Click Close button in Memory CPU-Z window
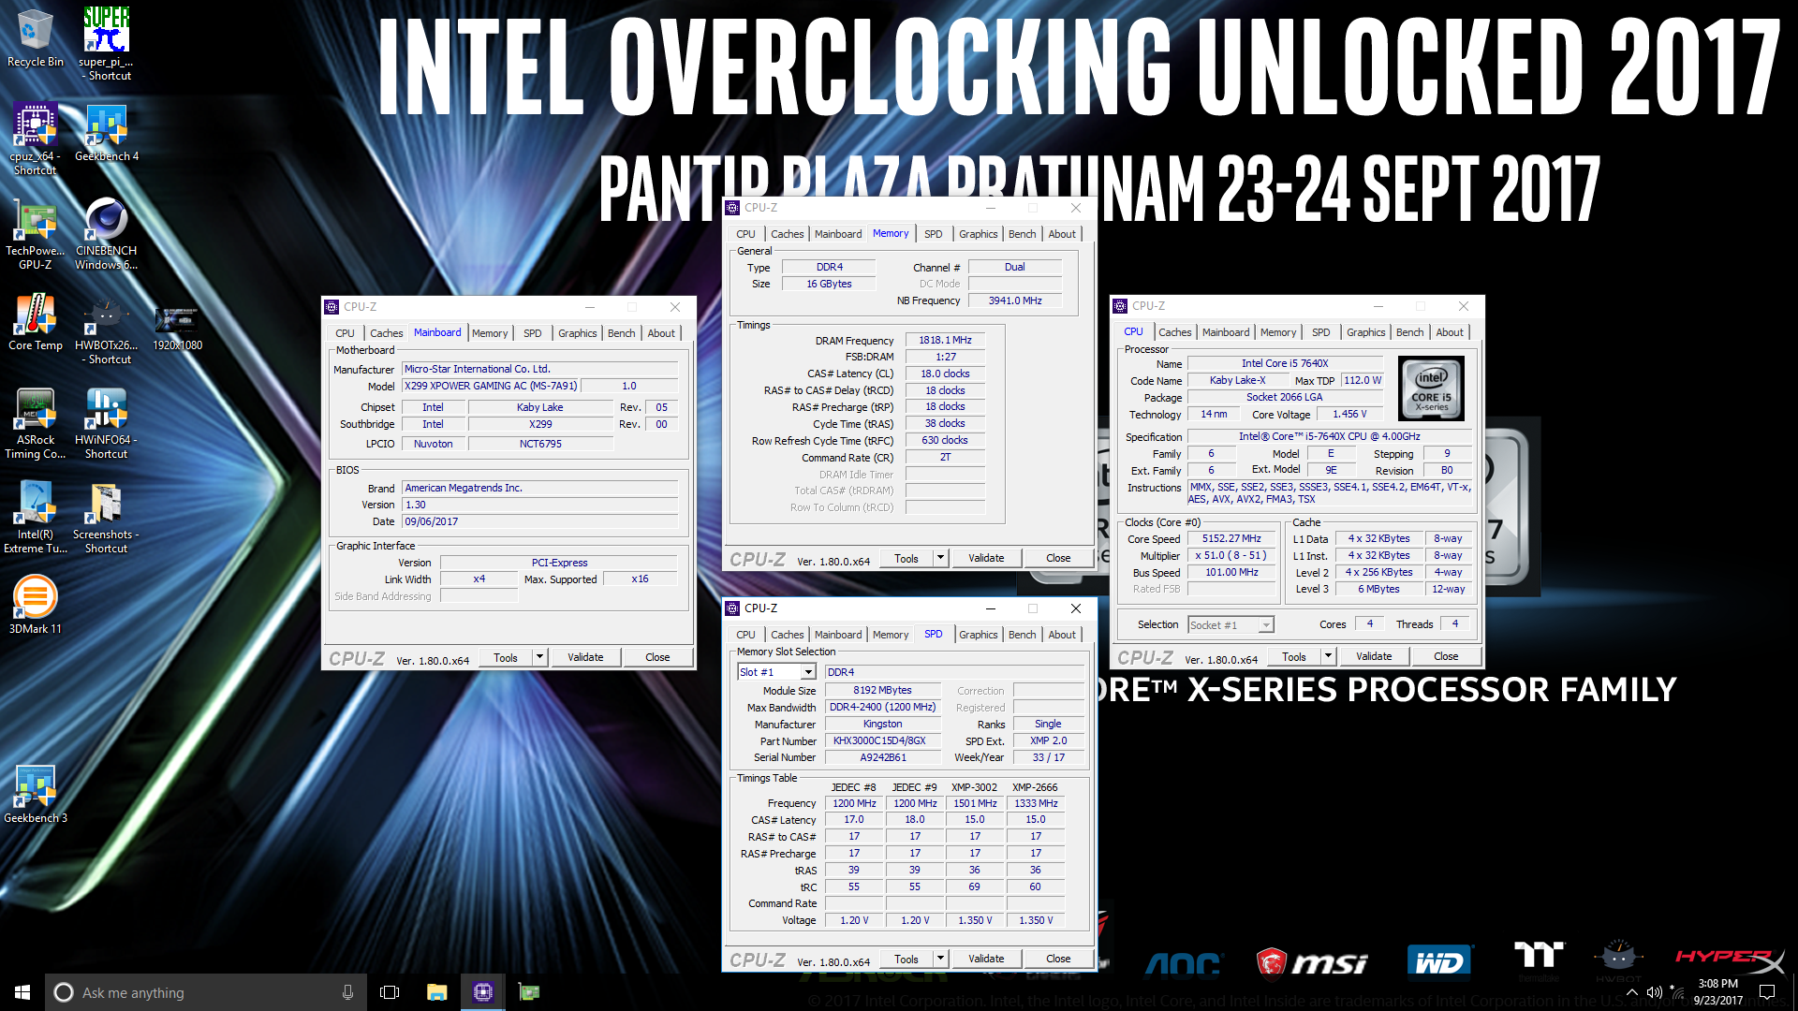The height and width of the screenshot is (1011, 1798). click(1058, 558)
